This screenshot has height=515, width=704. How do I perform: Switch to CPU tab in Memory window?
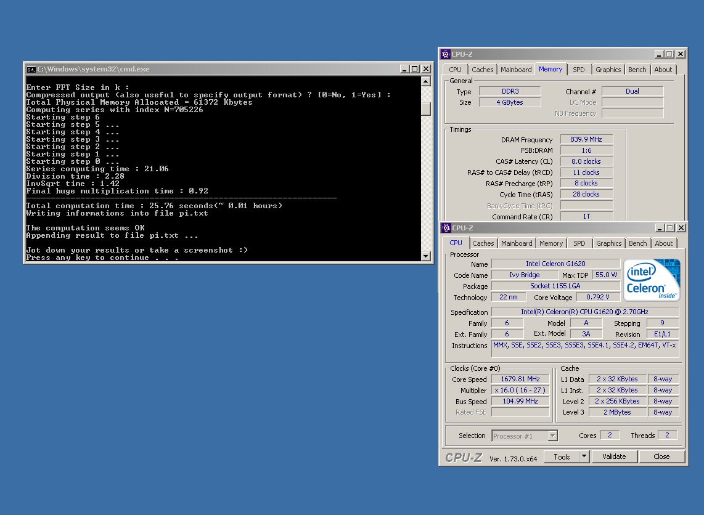pyautogui.click(x=455, y=70)
